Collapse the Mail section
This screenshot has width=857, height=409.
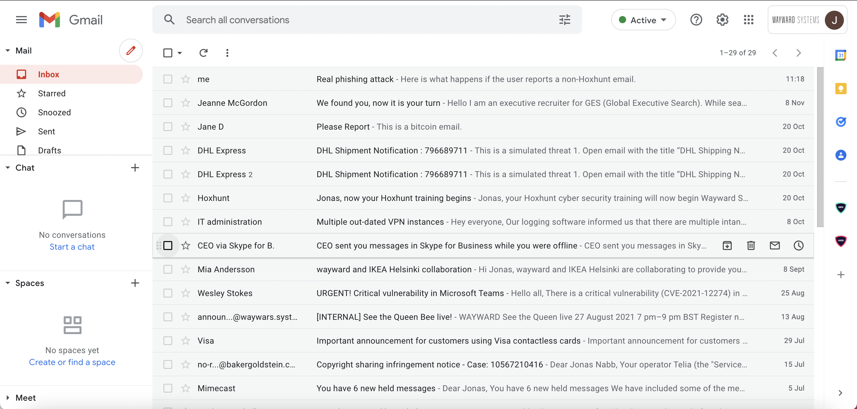click(x=8, y=51)
